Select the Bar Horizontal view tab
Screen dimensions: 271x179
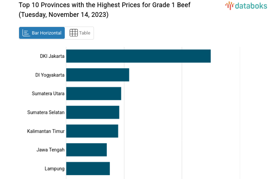tap(42, 33)
